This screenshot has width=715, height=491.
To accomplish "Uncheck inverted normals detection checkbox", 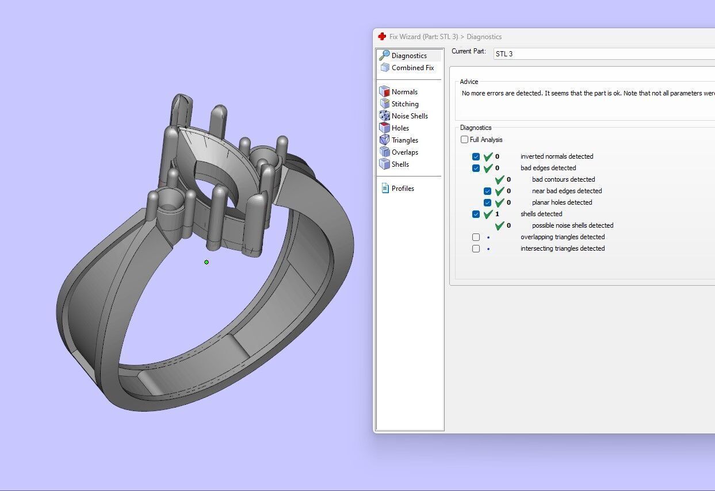I will (476, 156).
